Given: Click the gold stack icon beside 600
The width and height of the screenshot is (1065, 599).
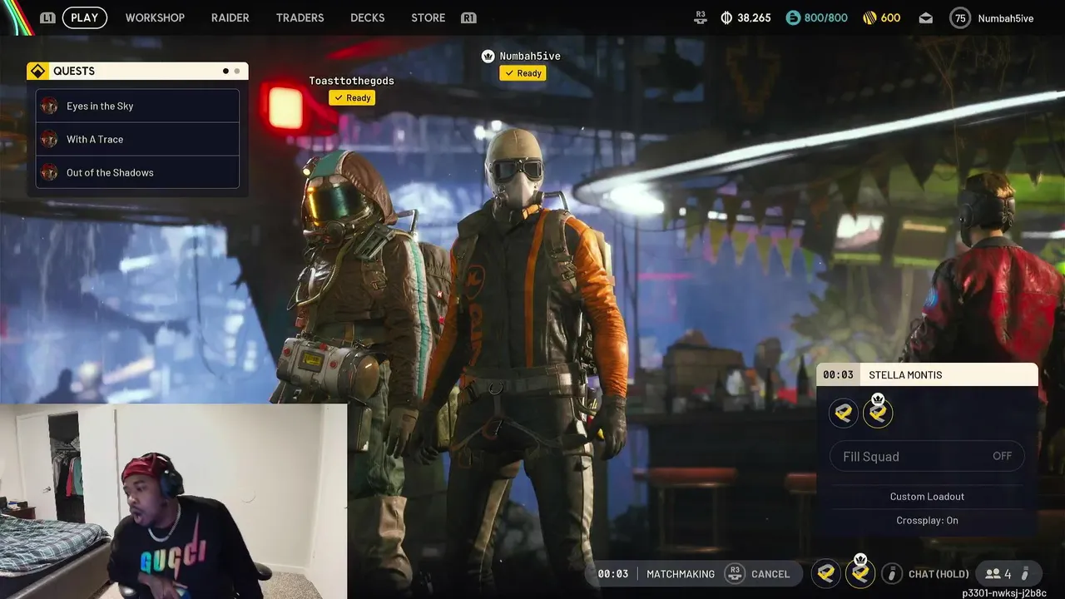Looking at the screenshot, I should [869, 17].
